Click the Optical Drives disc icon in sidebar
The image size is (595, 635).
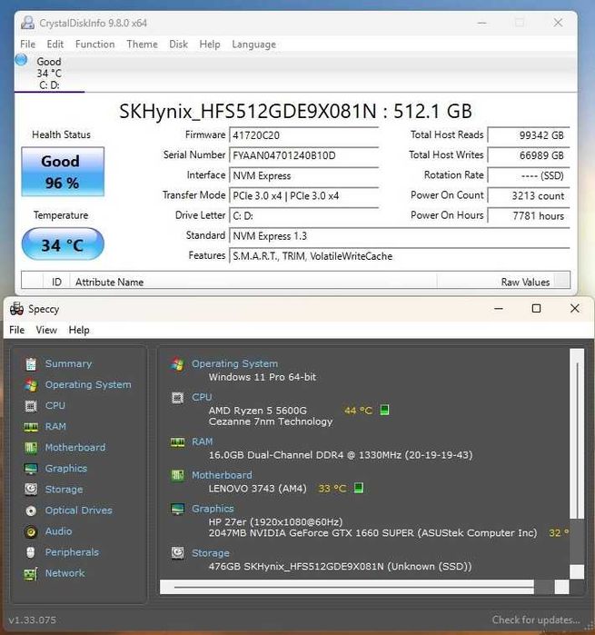coord(31,511)
